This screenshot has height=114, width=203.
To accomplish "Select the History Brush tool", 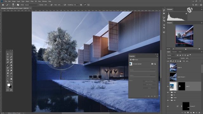I will click(8, 68).
